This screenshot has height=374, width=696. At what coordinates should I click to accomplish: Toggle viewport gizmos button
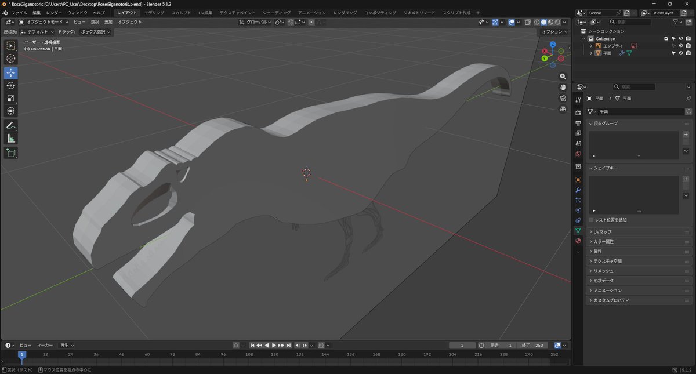[495, 22]
